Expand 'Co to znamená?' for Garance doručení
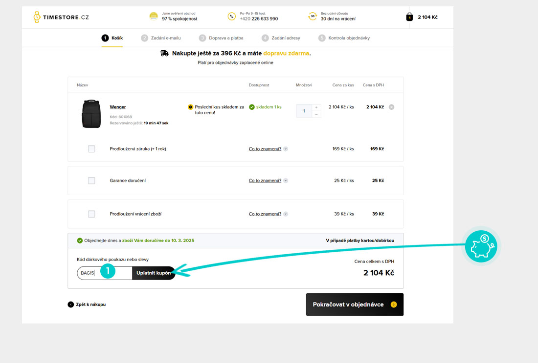538x363 pixels. (x=268, y=181)
